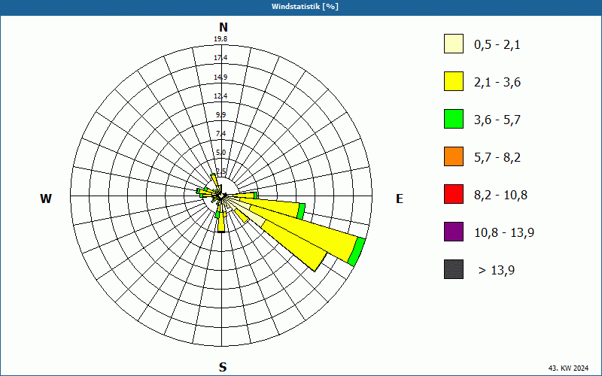Click the legend label 5,7 - 8,2
The height and width of the screenshot is (376, 602).
coord(497,158)
